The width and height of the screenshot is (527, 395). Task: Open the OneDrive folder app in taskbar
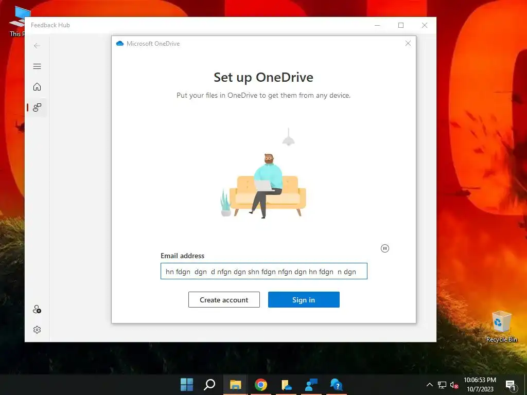(x=286, y=385)
